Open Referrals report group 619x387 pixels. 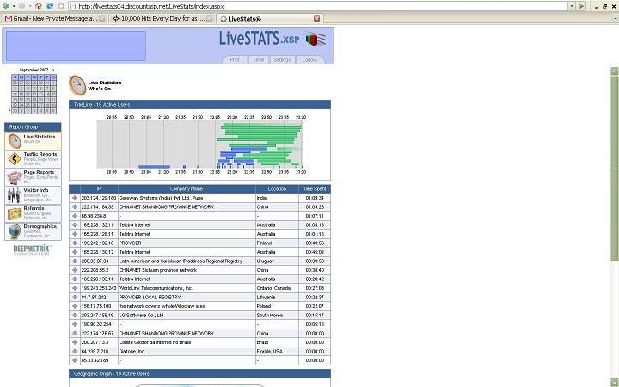click(x=34, y=213)
